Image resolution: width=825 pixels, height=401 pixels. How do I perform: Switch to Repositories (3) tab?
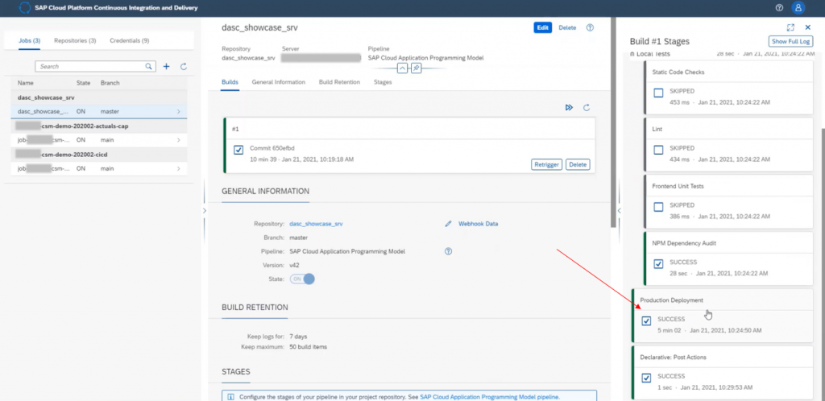[75, 40]
